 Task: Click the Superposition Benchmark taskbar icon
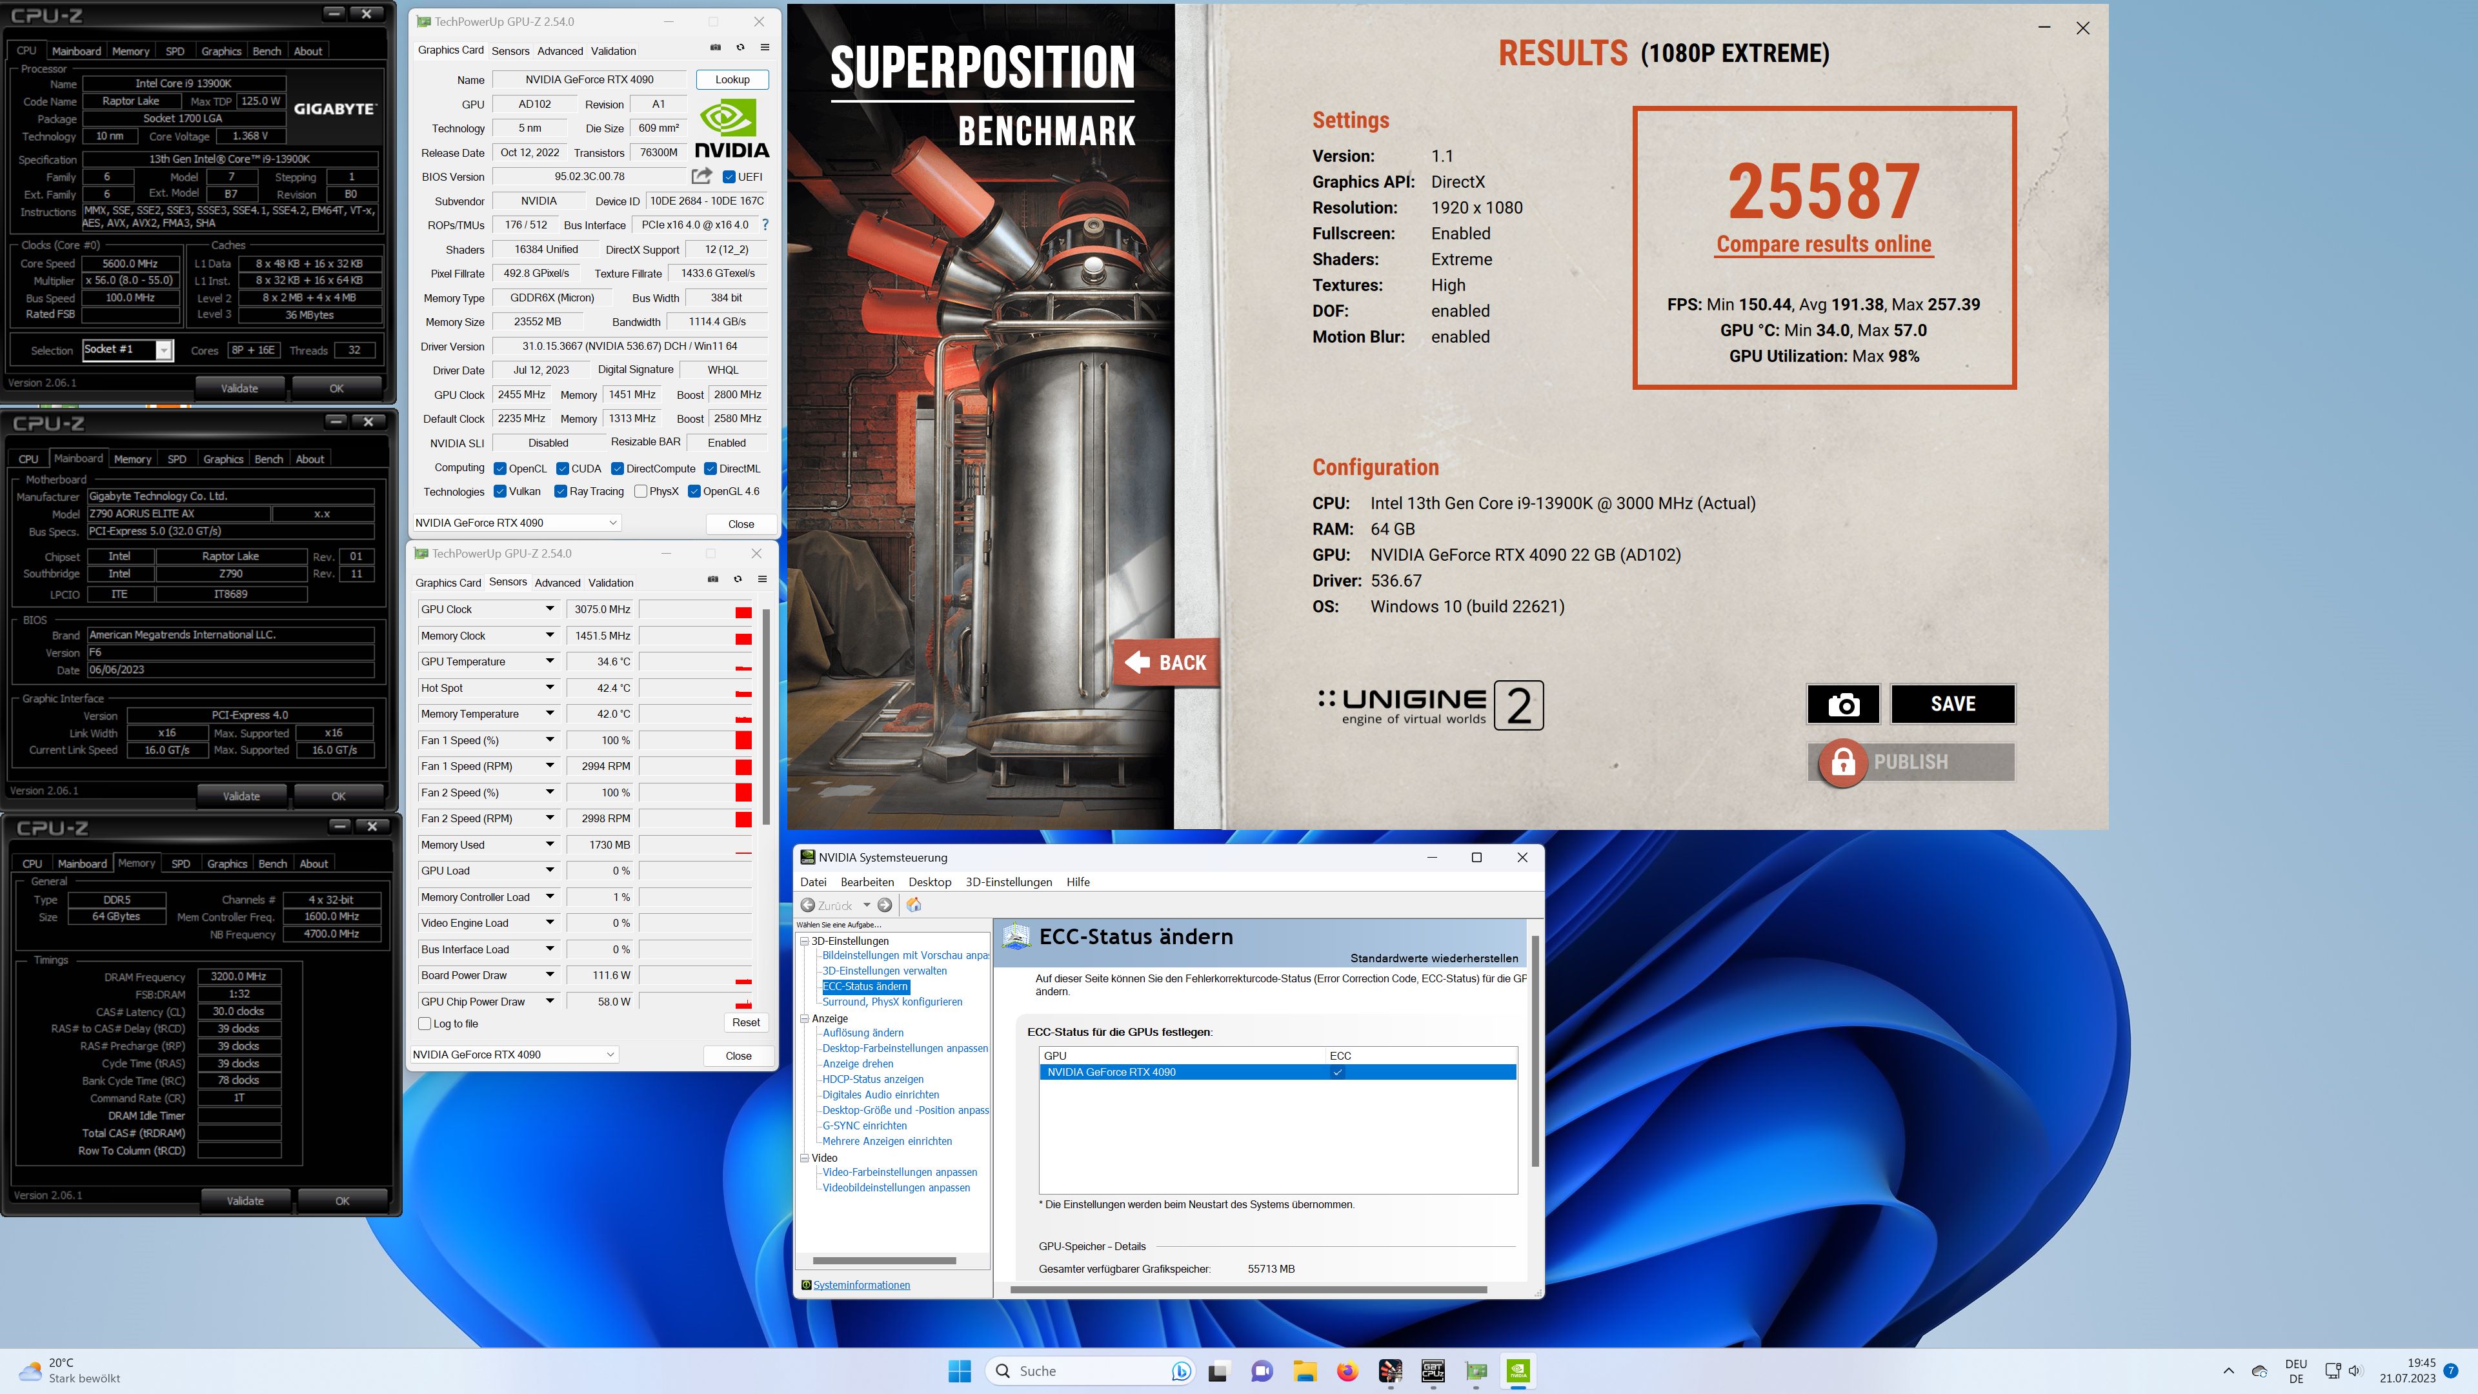coord(1390,1371)
